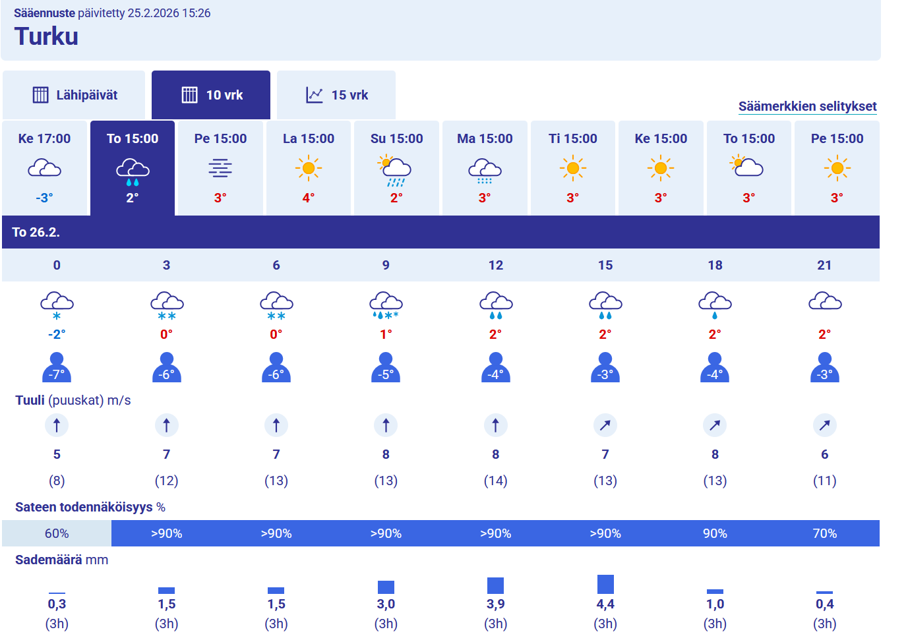Click the 4,4 mm precipitation bar

coord(605,584)
